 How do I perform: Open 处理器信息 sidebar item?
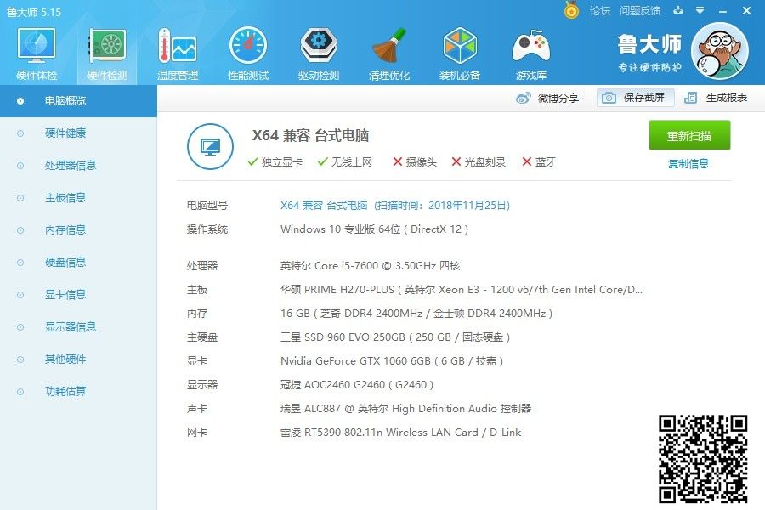point(71,166)
